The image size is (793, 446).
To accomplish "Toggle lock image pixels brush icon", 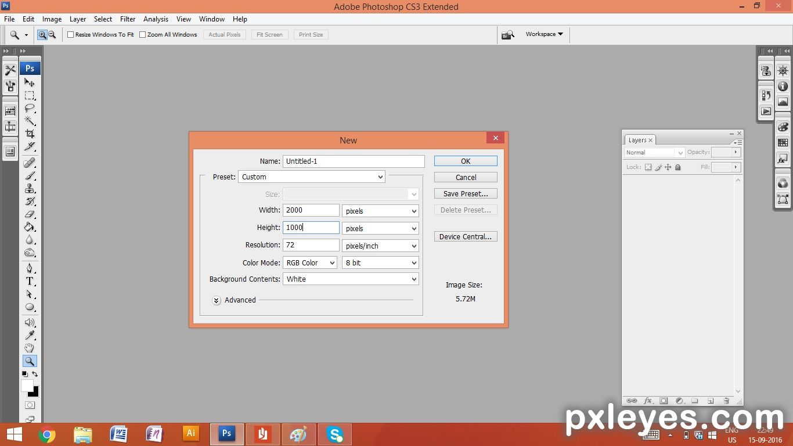I will [x=658, y=167].
